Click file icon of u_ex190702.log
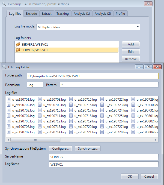 pos(9,105)
